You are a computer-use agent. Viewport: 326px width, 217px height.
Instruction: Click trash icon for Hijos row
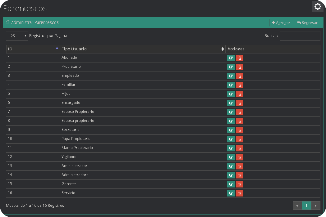tap(240, 94)
